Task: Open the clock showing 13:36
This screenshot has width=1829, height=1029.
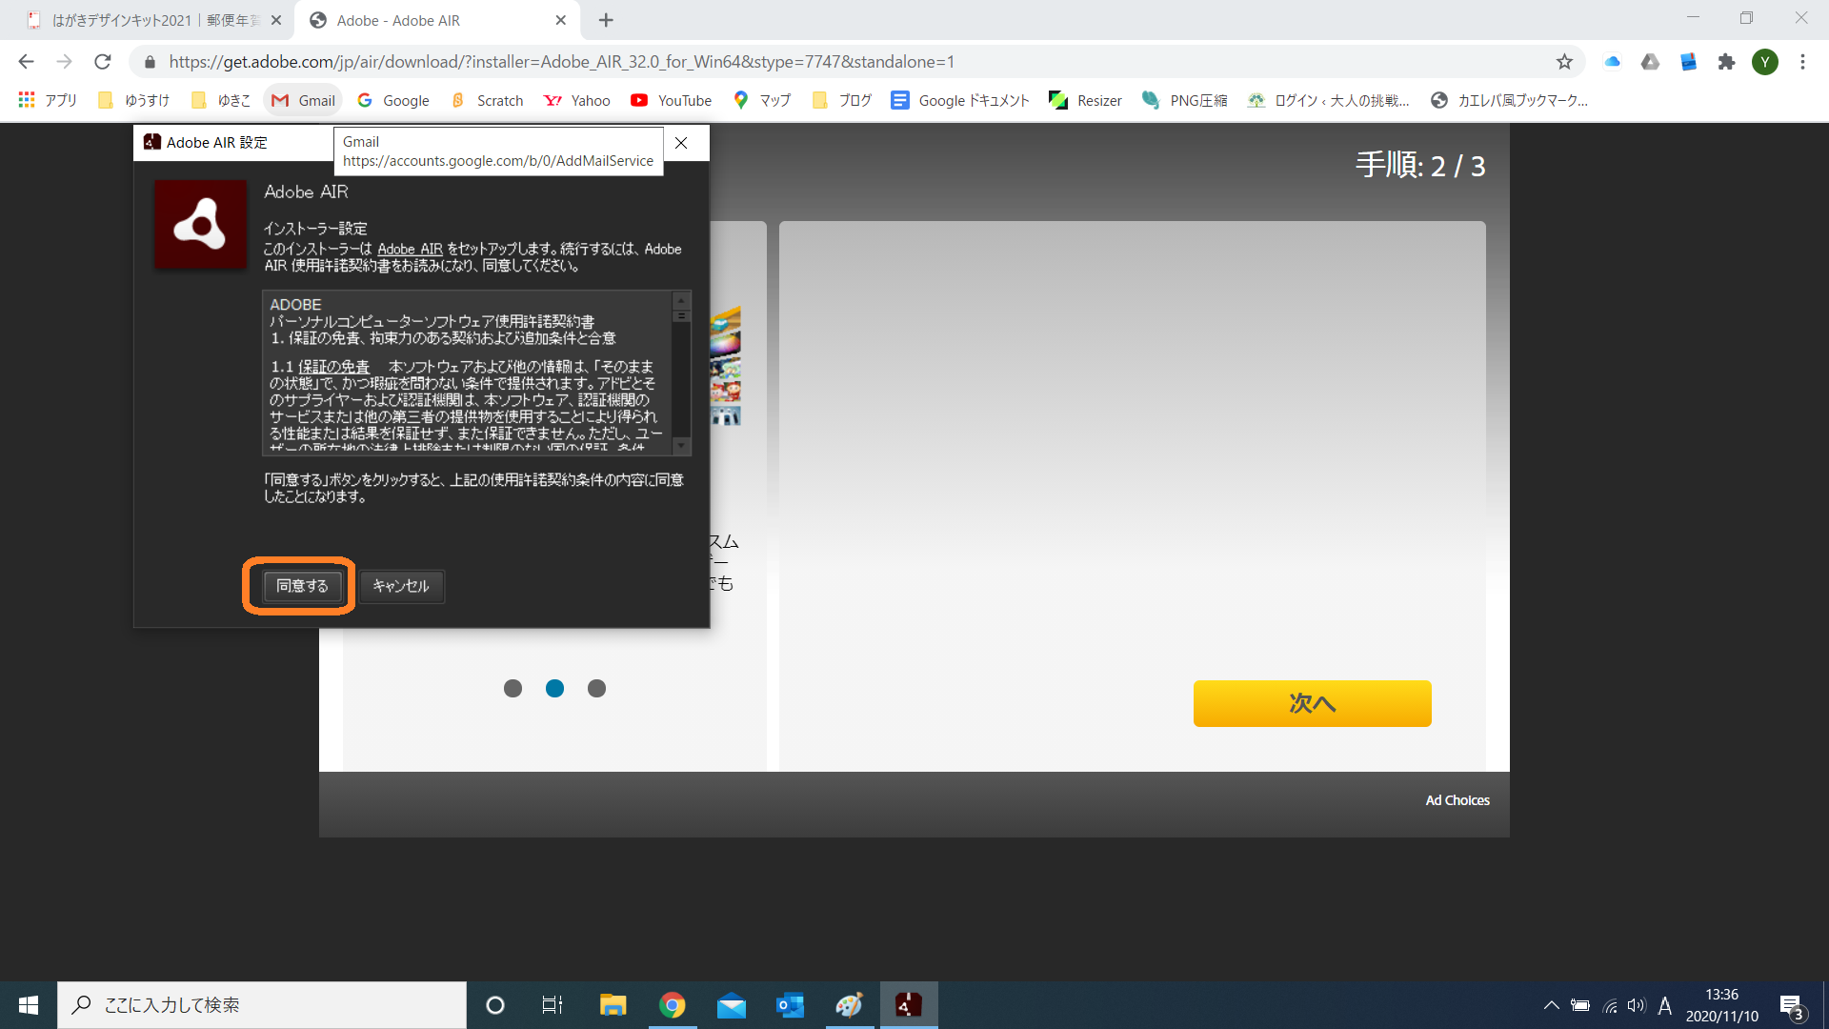Action: [x=1721, y=1005]
